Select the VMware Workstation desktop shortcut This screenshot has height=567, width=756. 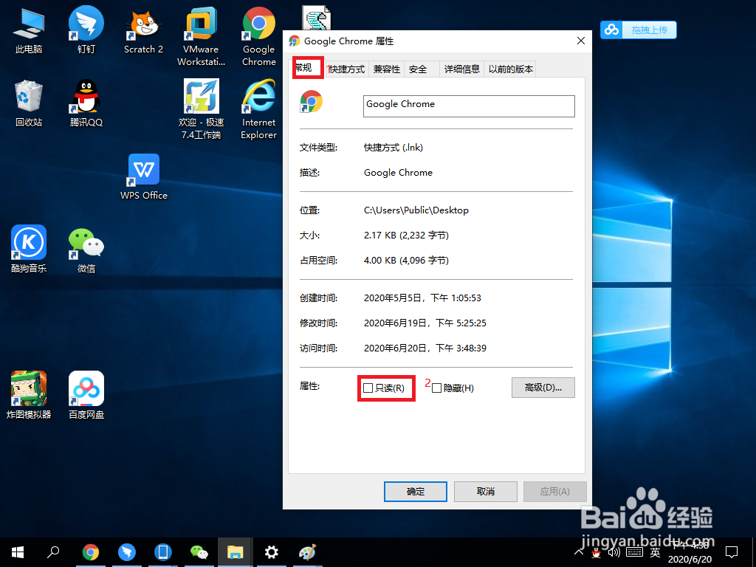click(x=201, y=36)
